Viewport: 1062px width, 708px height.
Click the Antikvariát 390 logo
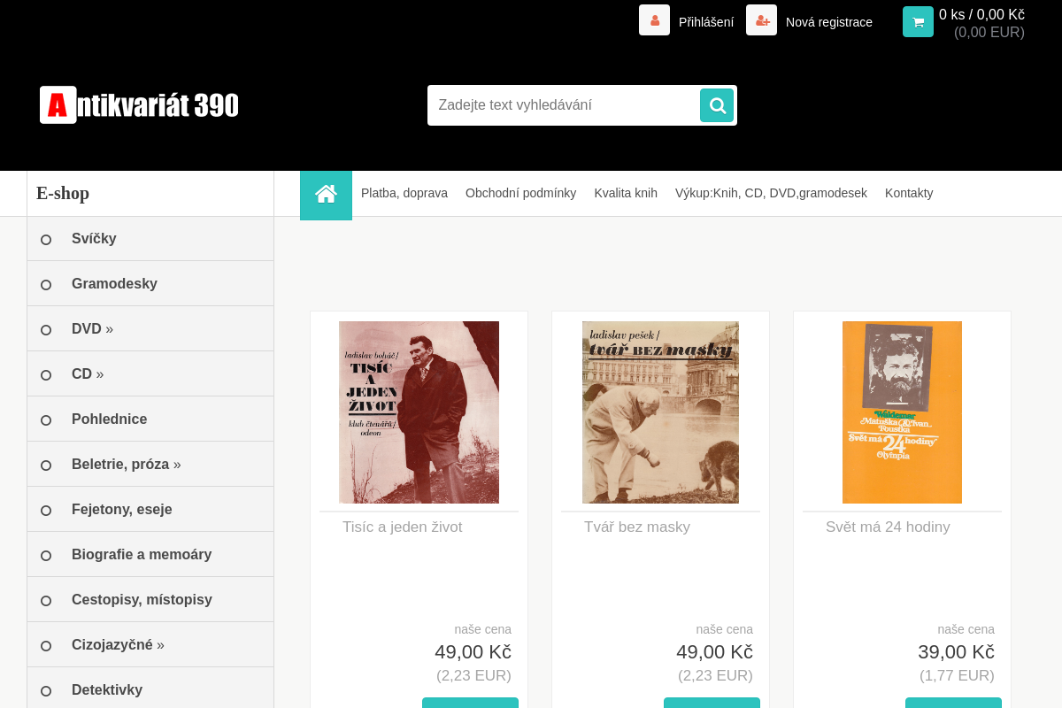tap(139, 105)
